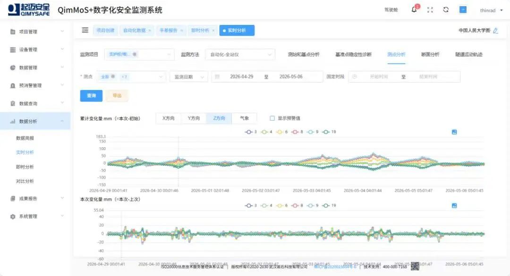The image size is (510, 276).
Task: Close the 平差报告 page tab
Action: [x=181, y=31]
